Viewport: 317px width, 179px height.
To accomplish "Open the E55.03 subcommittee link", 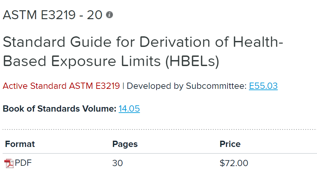I will 263,86.
